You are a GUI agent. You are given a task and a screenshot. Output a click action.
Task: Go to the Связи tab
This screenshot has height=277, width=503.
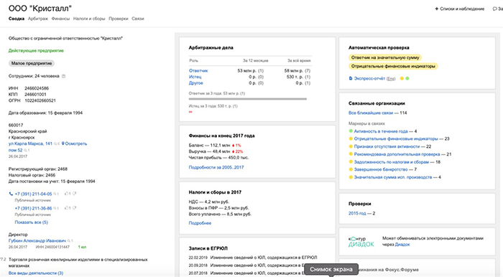pyautogui.click(x=138, y=19)
